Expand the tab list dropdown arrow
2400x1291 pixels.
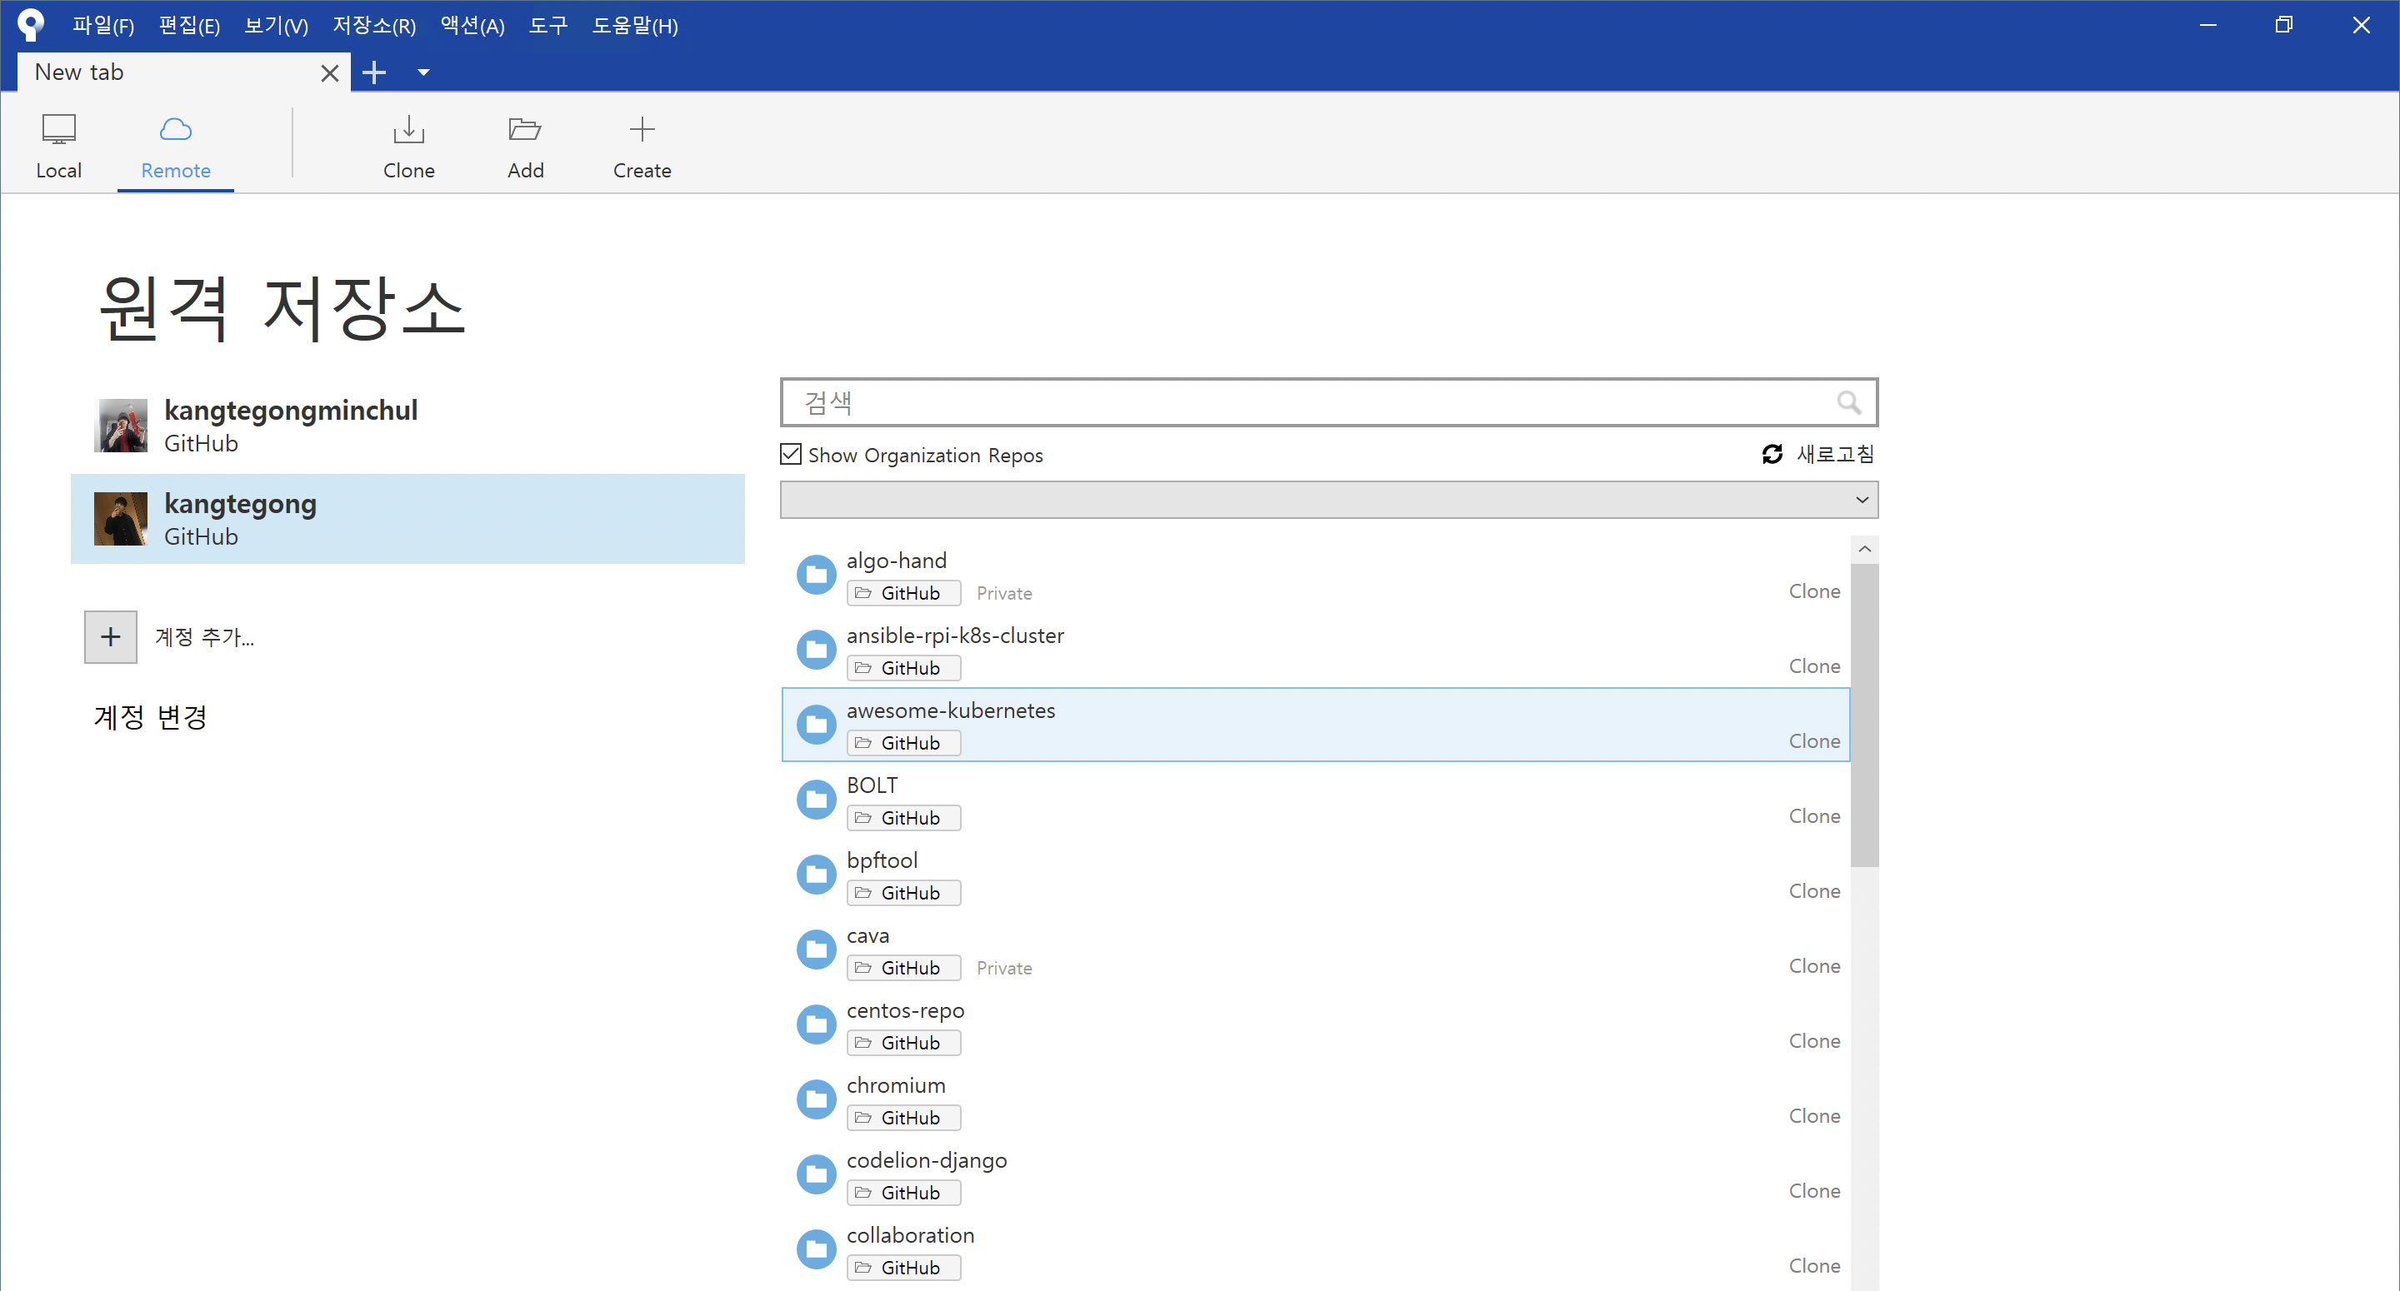[x=423, y=72]
